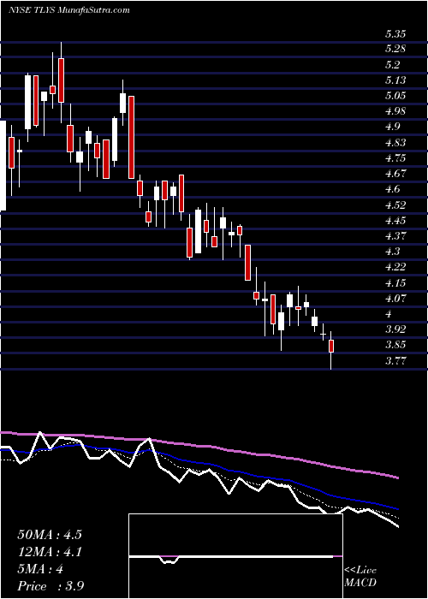Click the 50MA : 4.5 readout
The height and width of the screenshot is (599, 428).
pos(50,535)
